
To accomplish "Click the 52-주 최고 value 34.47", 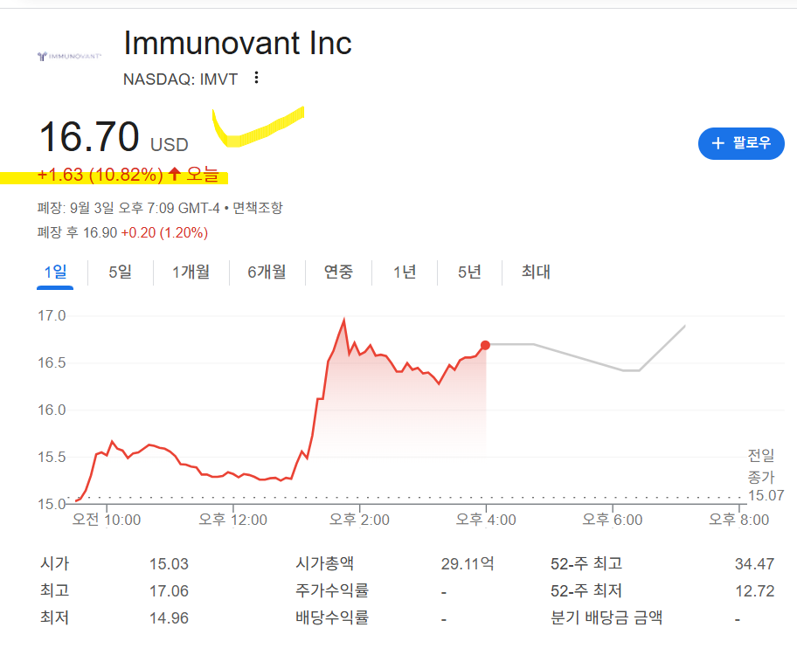I will click(754, 564).
